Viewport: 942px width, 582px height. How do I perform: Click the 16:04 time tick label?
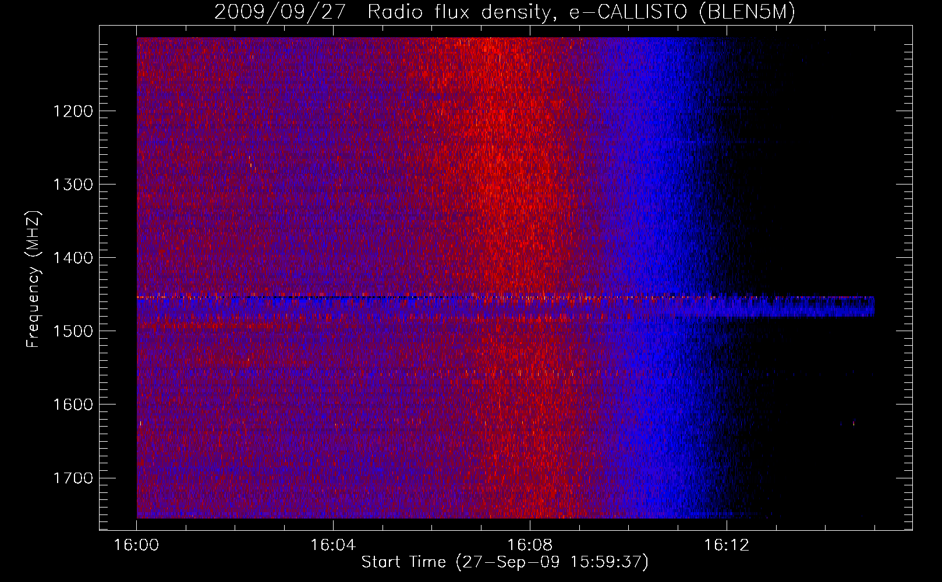(x=333, y=545)
